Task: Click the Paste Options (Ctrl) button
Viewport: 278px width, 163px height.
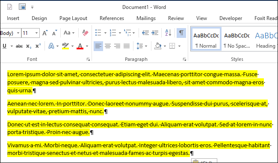Action: click(204, 161)
